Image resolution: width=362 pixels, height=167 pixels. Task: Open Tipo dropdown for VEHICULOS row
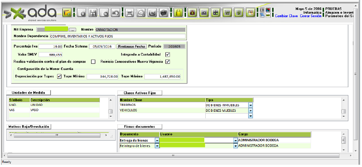tap(251, 110)
